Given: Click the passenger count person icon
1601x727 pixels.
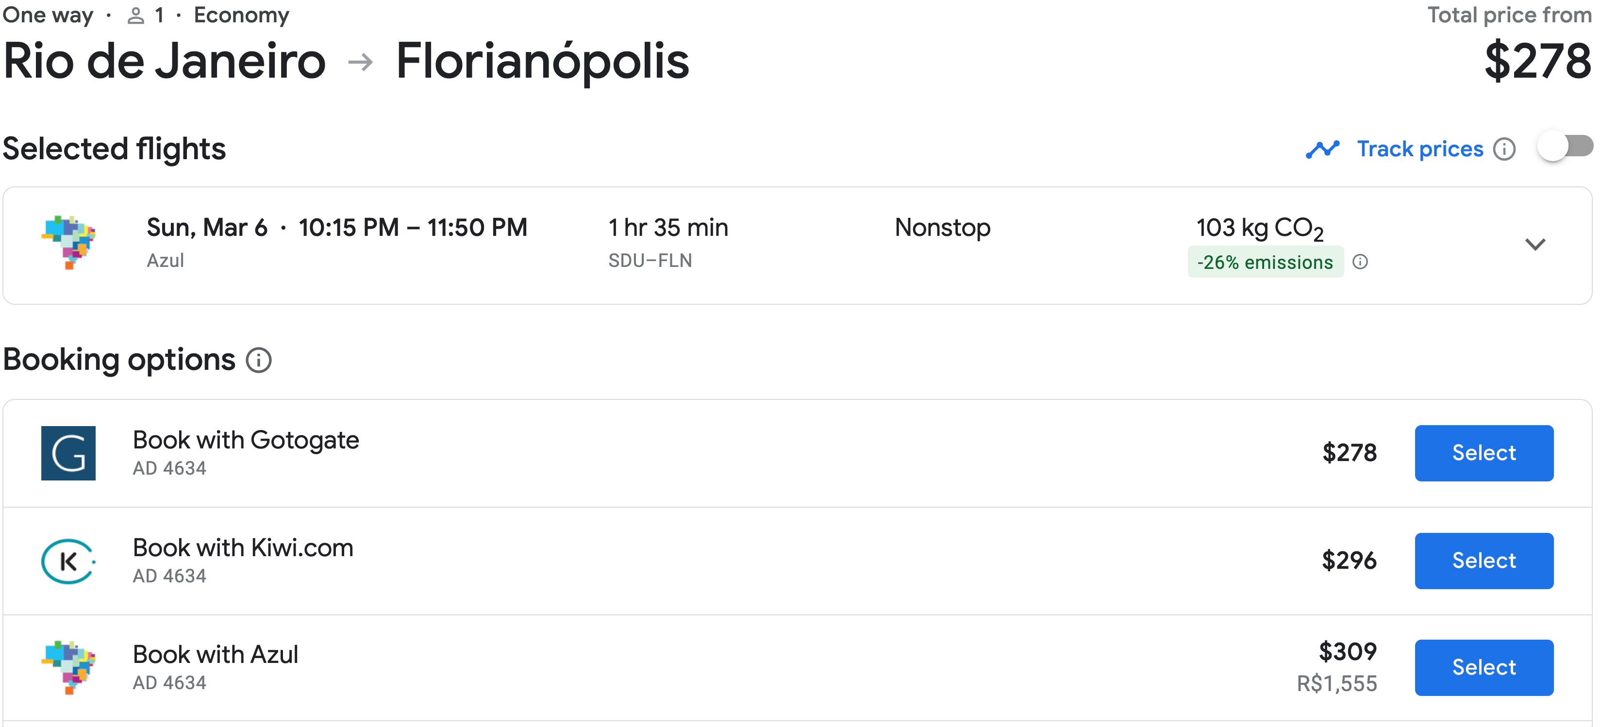Looking at the screenshot, I should (x=135, y=16).
